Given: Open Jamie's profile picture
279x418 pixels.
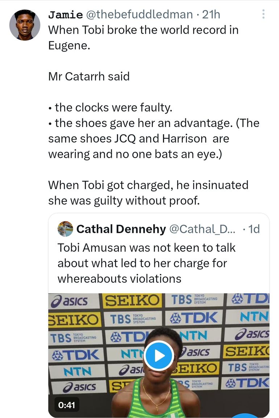Looking at the screenshot, I should (x=25, y=25).
